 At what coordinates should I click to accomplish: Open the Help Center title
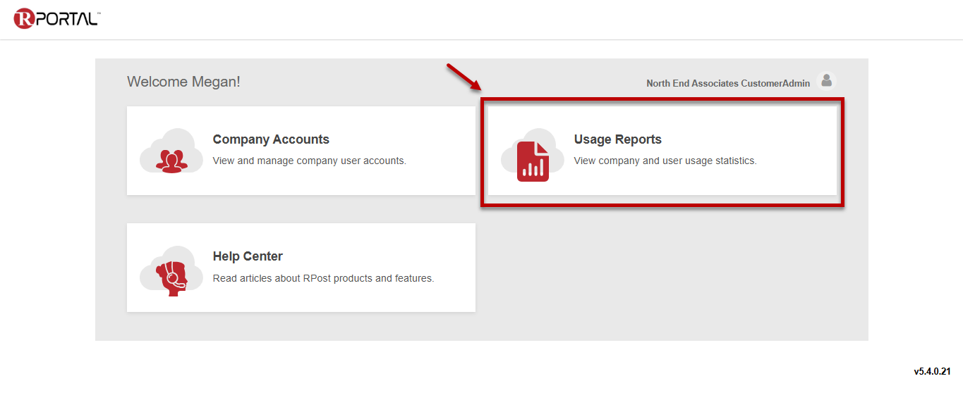(x=248, y=256)
